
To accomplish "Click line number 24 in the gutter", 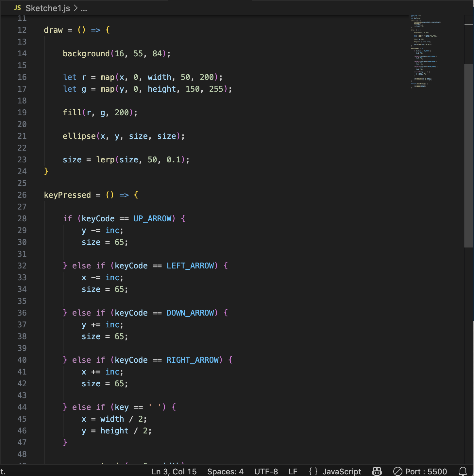I will click(22, 172).
